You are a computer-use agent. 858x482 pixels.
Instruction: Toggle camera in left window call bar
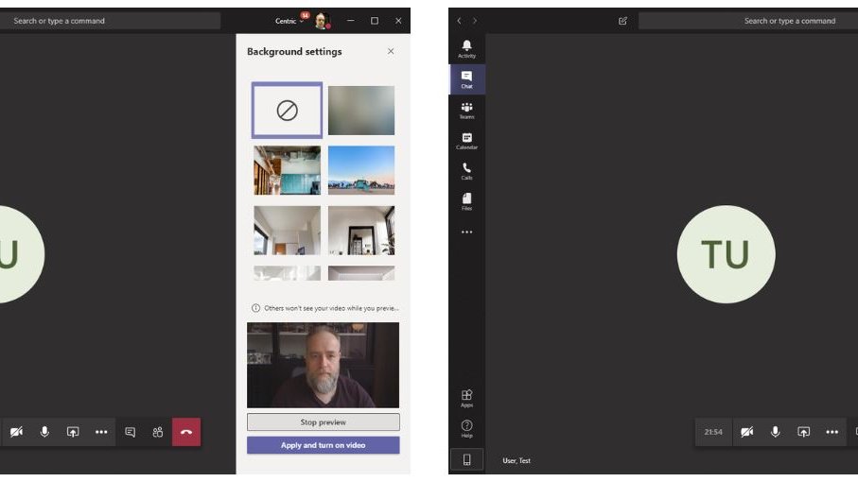pyautogui.click(x=16, y=432)
